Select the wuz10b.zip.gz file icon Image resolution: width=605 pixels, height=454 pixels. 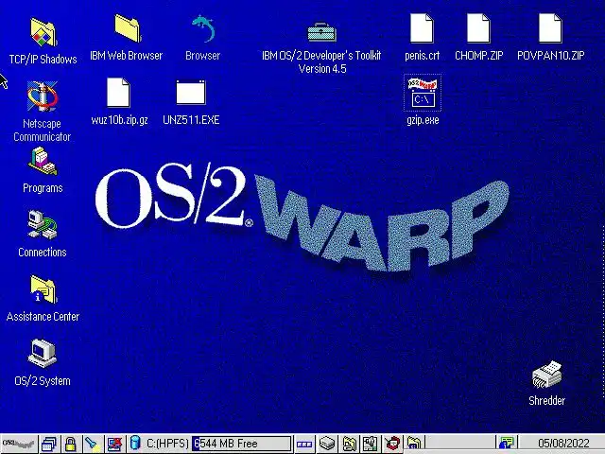coord(118,93)
